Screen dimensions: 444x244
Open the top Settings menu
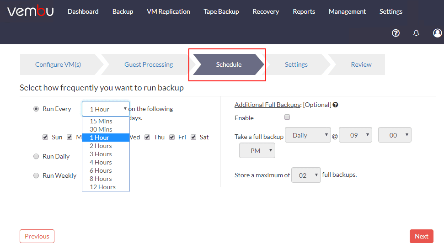pos(391,11)
